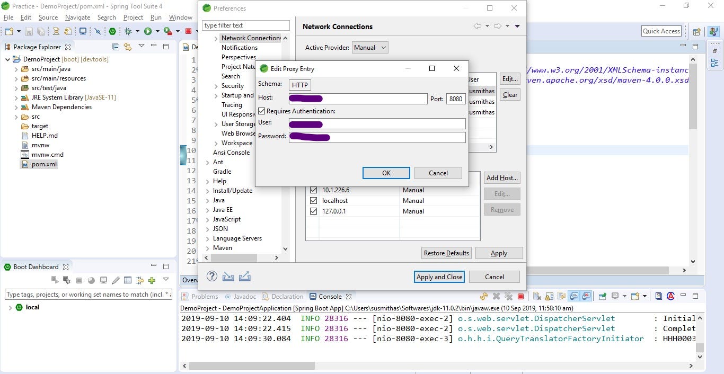This screenshot has width=724, height=374.
Task: Collapse the DemoProject tree node
Action: point(7,59)
